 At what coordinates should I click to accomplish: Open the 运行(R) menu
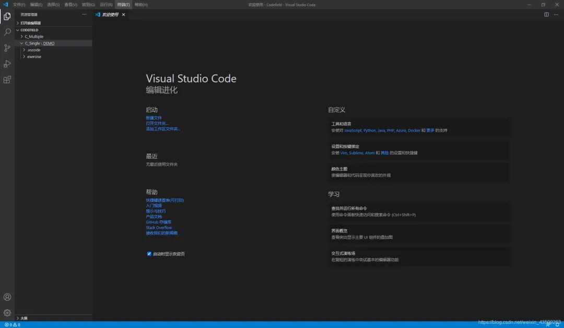pyautogui.click(x=105, y=5)
